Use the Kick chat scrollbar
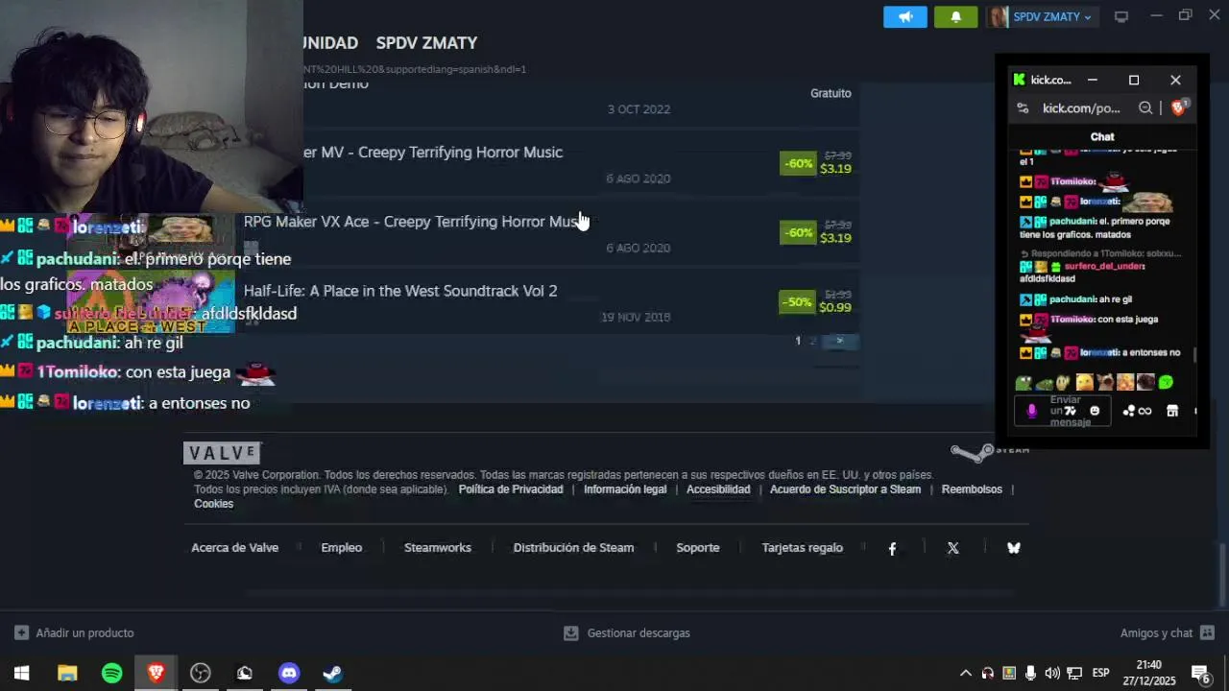 [1194, 355]
